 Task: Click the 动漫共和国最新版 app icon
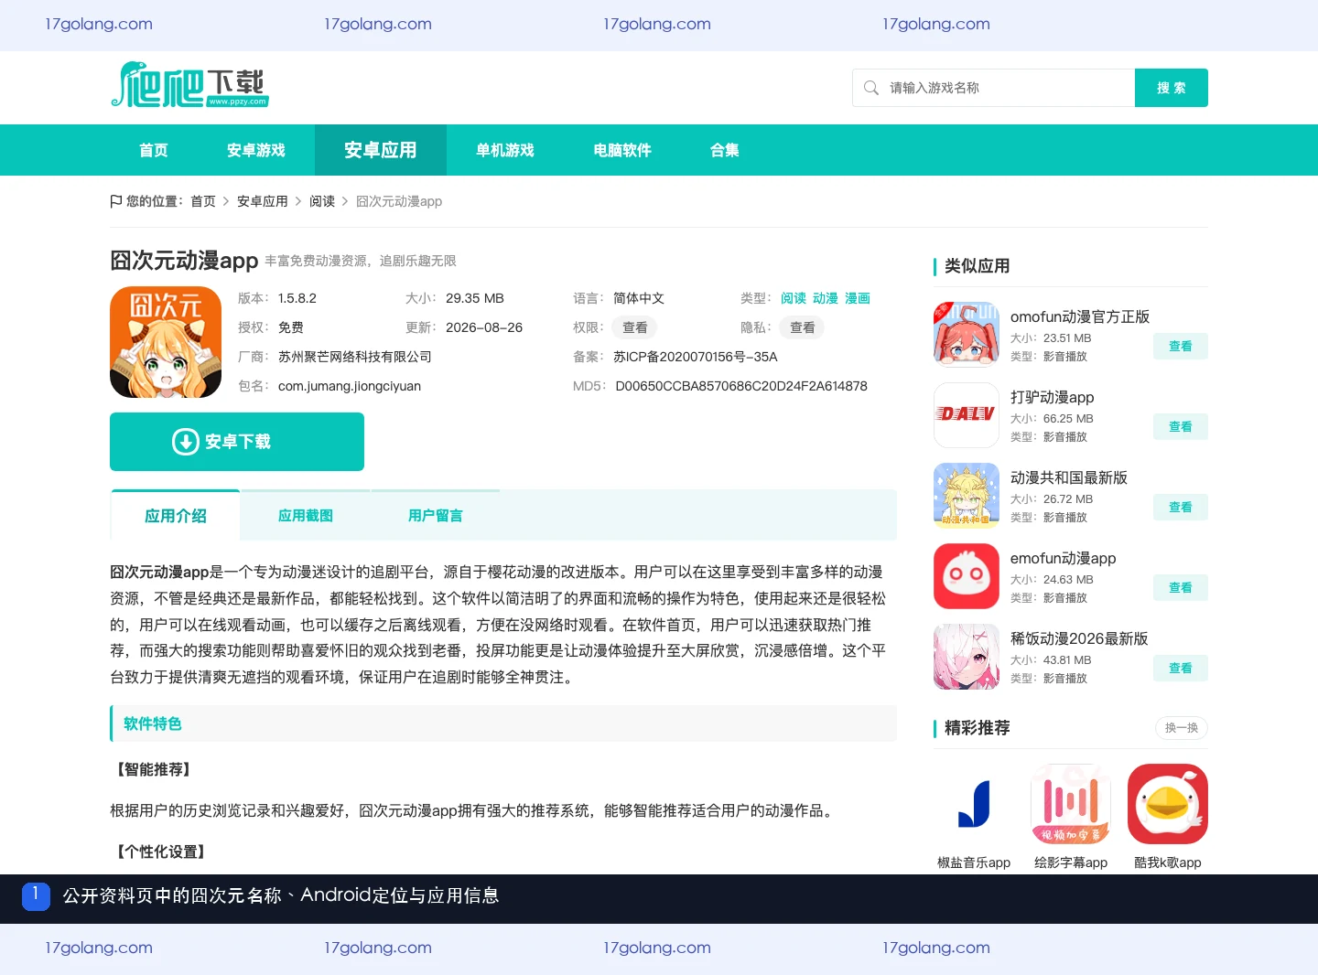(967, 496)
